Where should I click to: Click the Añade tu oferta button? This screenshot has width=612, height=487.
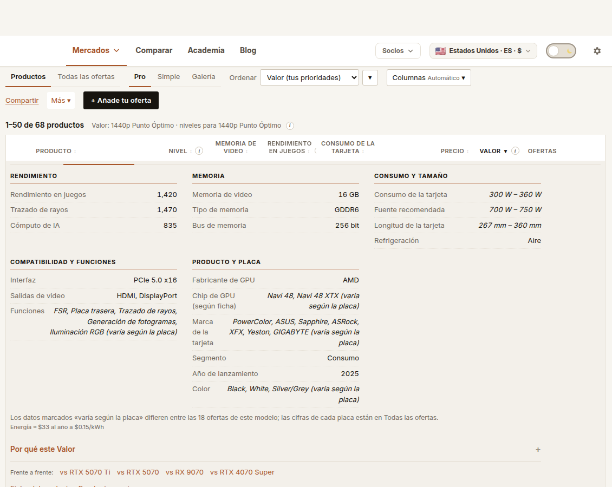[x=121, y=101]
